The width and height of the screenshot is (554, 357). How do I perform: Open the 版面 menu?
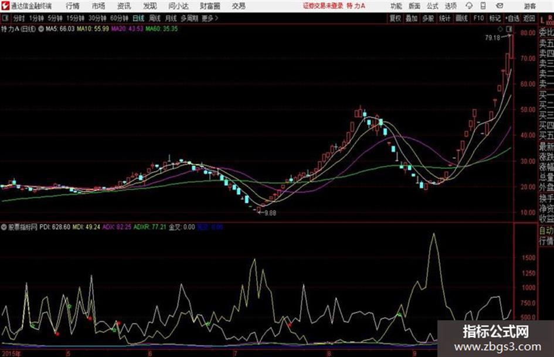pyautogui.click(x=414, y=6)
